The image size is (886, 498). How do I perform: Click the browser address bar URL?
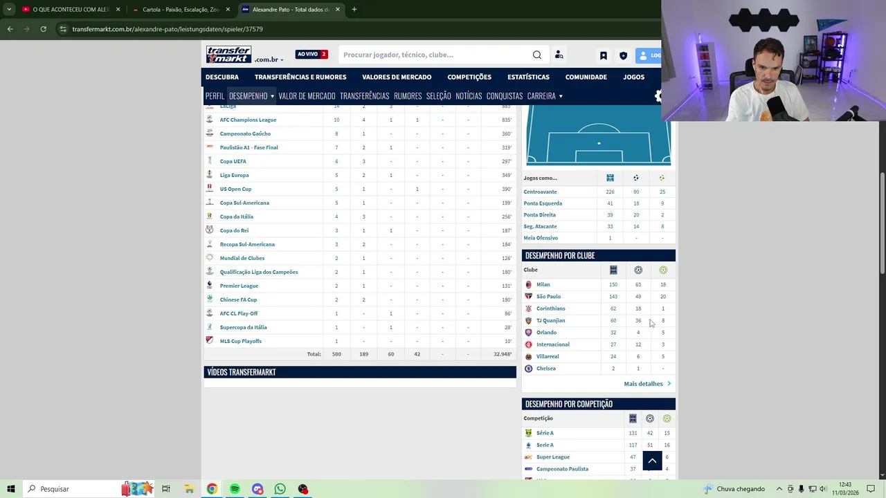point(168,29)
